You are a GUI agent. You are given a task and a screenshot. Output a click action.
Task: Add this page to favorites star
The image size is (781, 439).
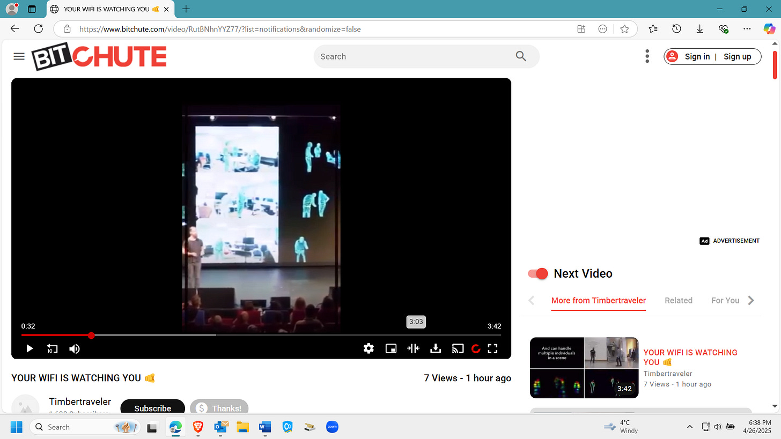(x=624, y=29)
